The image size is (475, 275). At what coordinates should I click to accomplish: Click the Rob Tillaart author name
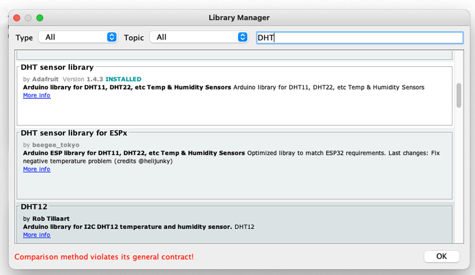(51, 218)
